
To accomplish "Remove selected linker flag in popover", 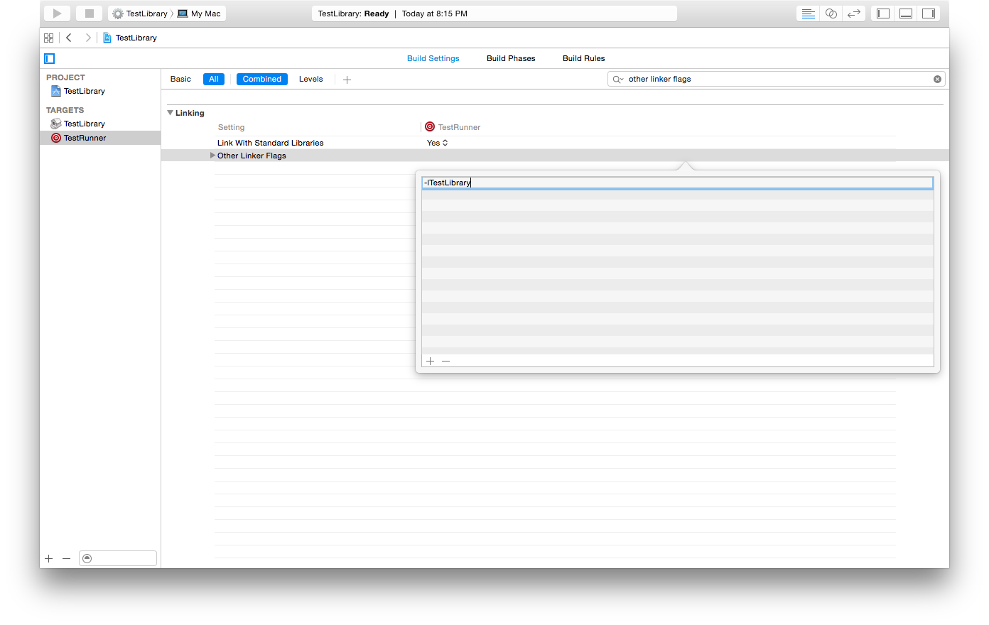I will [445, 361].
